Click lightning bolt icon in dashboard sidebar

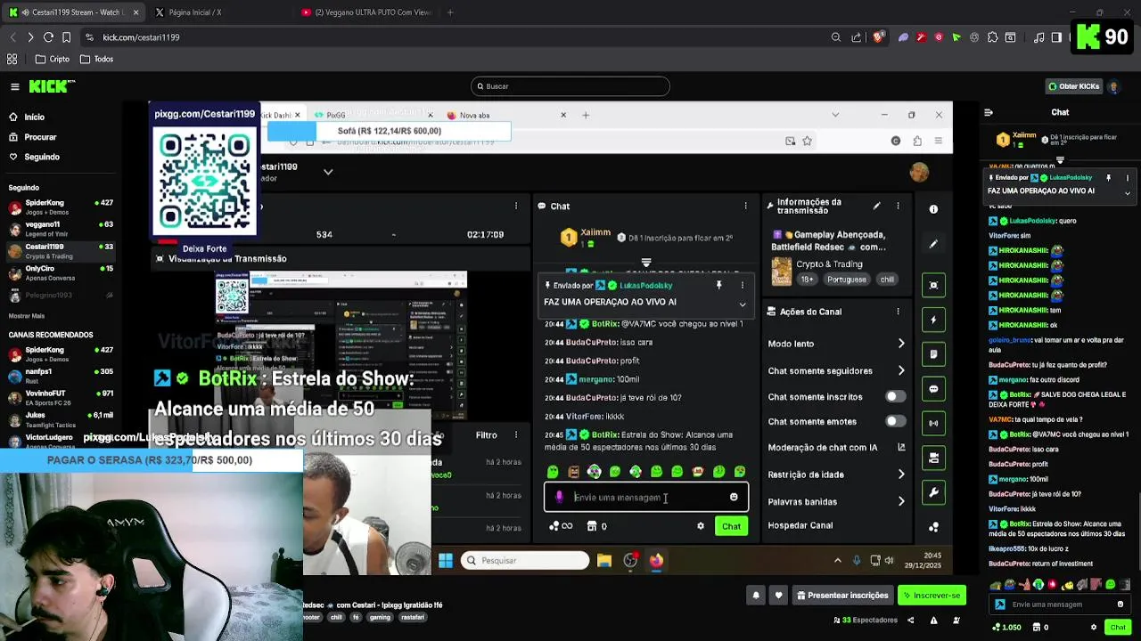tap(933, 320)
